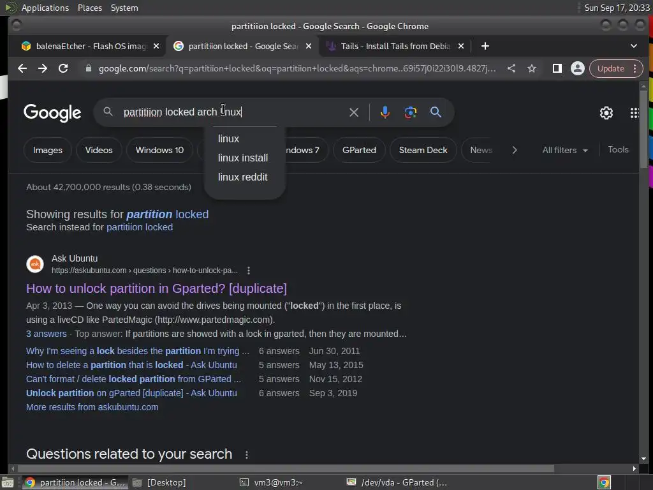Close the balenaEtcher tab
The width and height of the screenshot is (653, 490).
(x=156, y=46)
